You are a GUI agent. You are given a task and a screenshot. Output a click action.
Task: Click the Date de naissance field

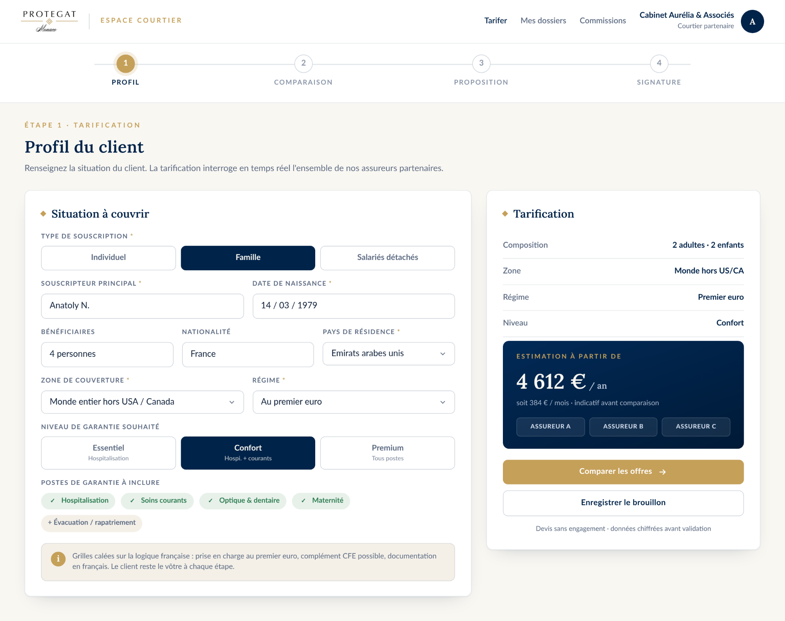[354, 306]
